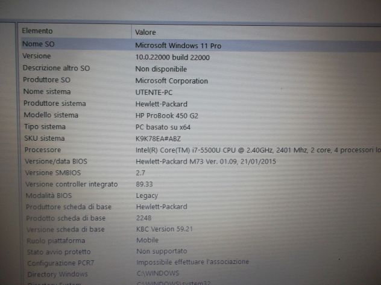Select the Intel Core i7-5500U value
This screenshot has height=285, width=381.
[x=258, y=150]
